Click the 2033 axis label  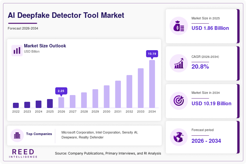[141, 112]
